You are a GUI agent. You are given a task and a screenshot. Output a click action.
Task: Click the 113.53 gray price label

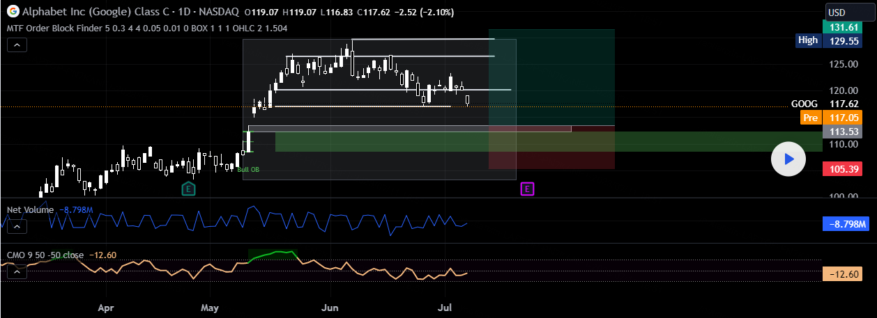(x=843, y=131)
